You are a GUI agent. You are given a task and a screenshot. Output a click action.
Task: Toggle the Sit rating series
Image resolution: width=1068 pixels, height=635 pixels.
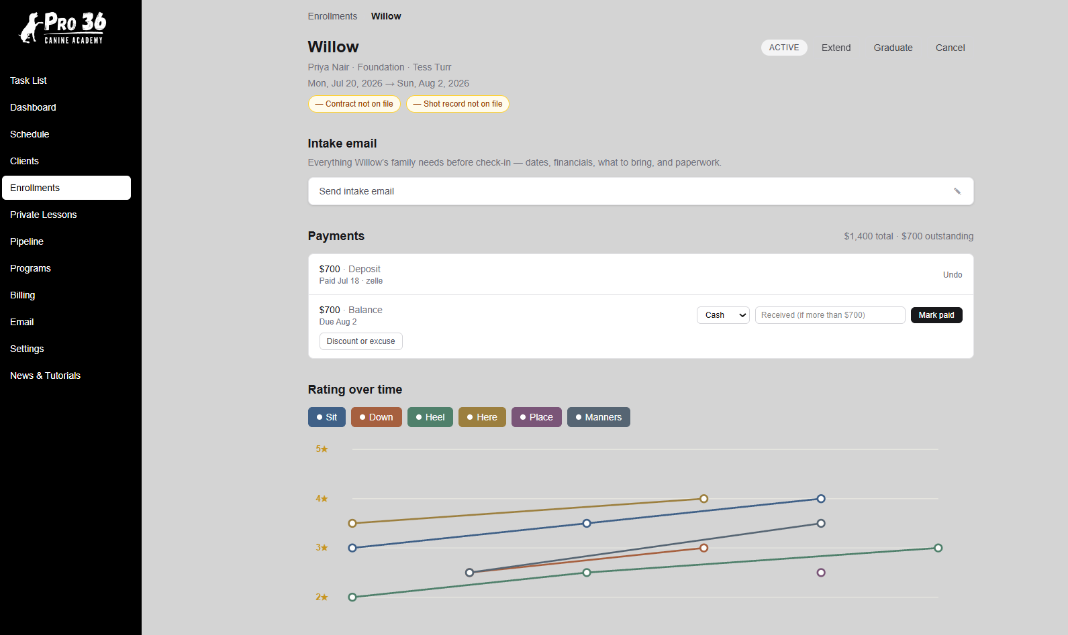[327, 417]
